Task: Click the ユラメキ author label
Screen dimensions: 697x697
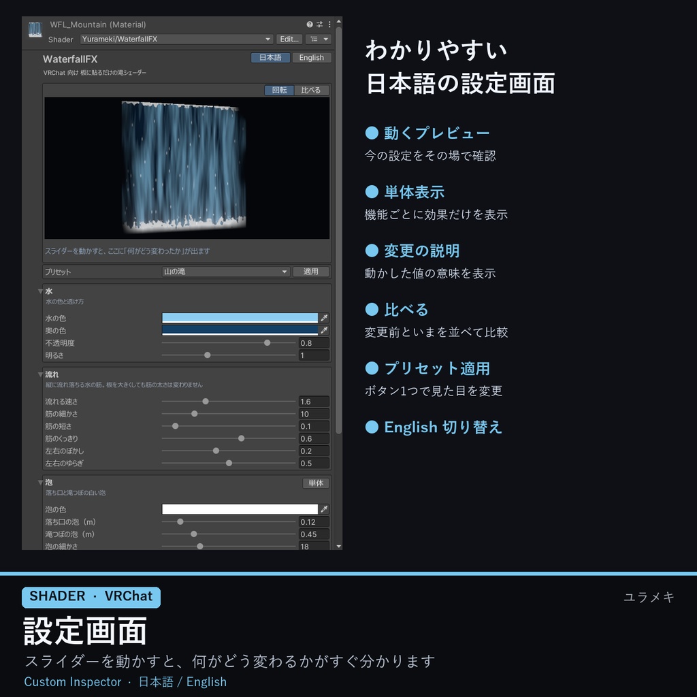Action: pyautogui.click(x=649, y=597)
